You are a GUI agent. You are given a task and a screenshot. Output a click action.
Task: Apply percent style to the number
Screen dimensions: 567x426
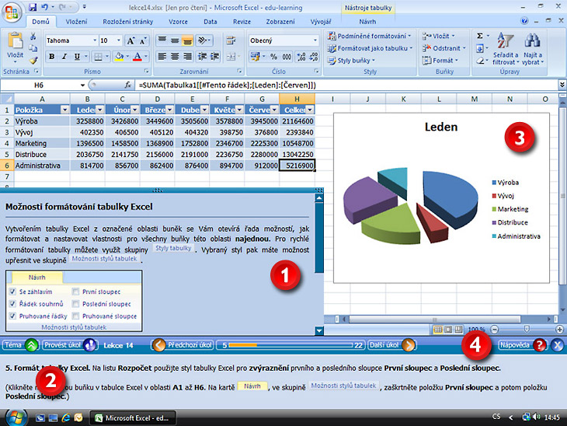pyautogui.click(x=275, y=56)
